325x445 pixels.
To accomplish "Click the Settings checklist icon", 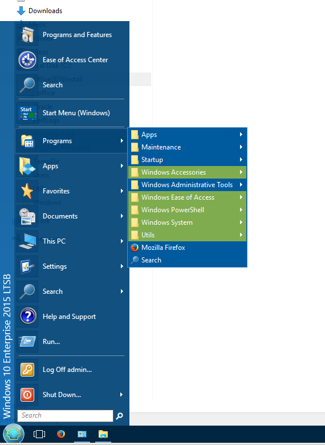I will [x=27, y=266].
